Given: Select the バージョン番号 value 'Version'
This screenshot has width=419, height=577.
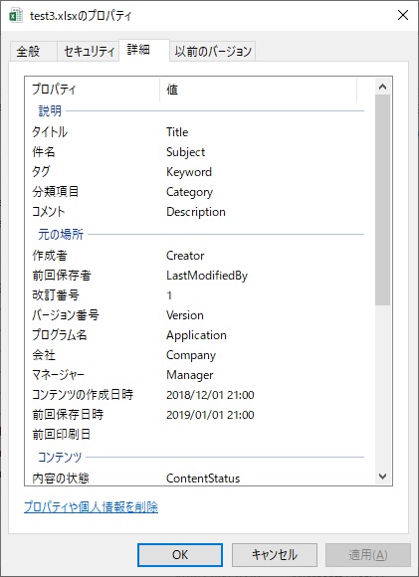Looking at the screenshot, I should tap(185, 315).
